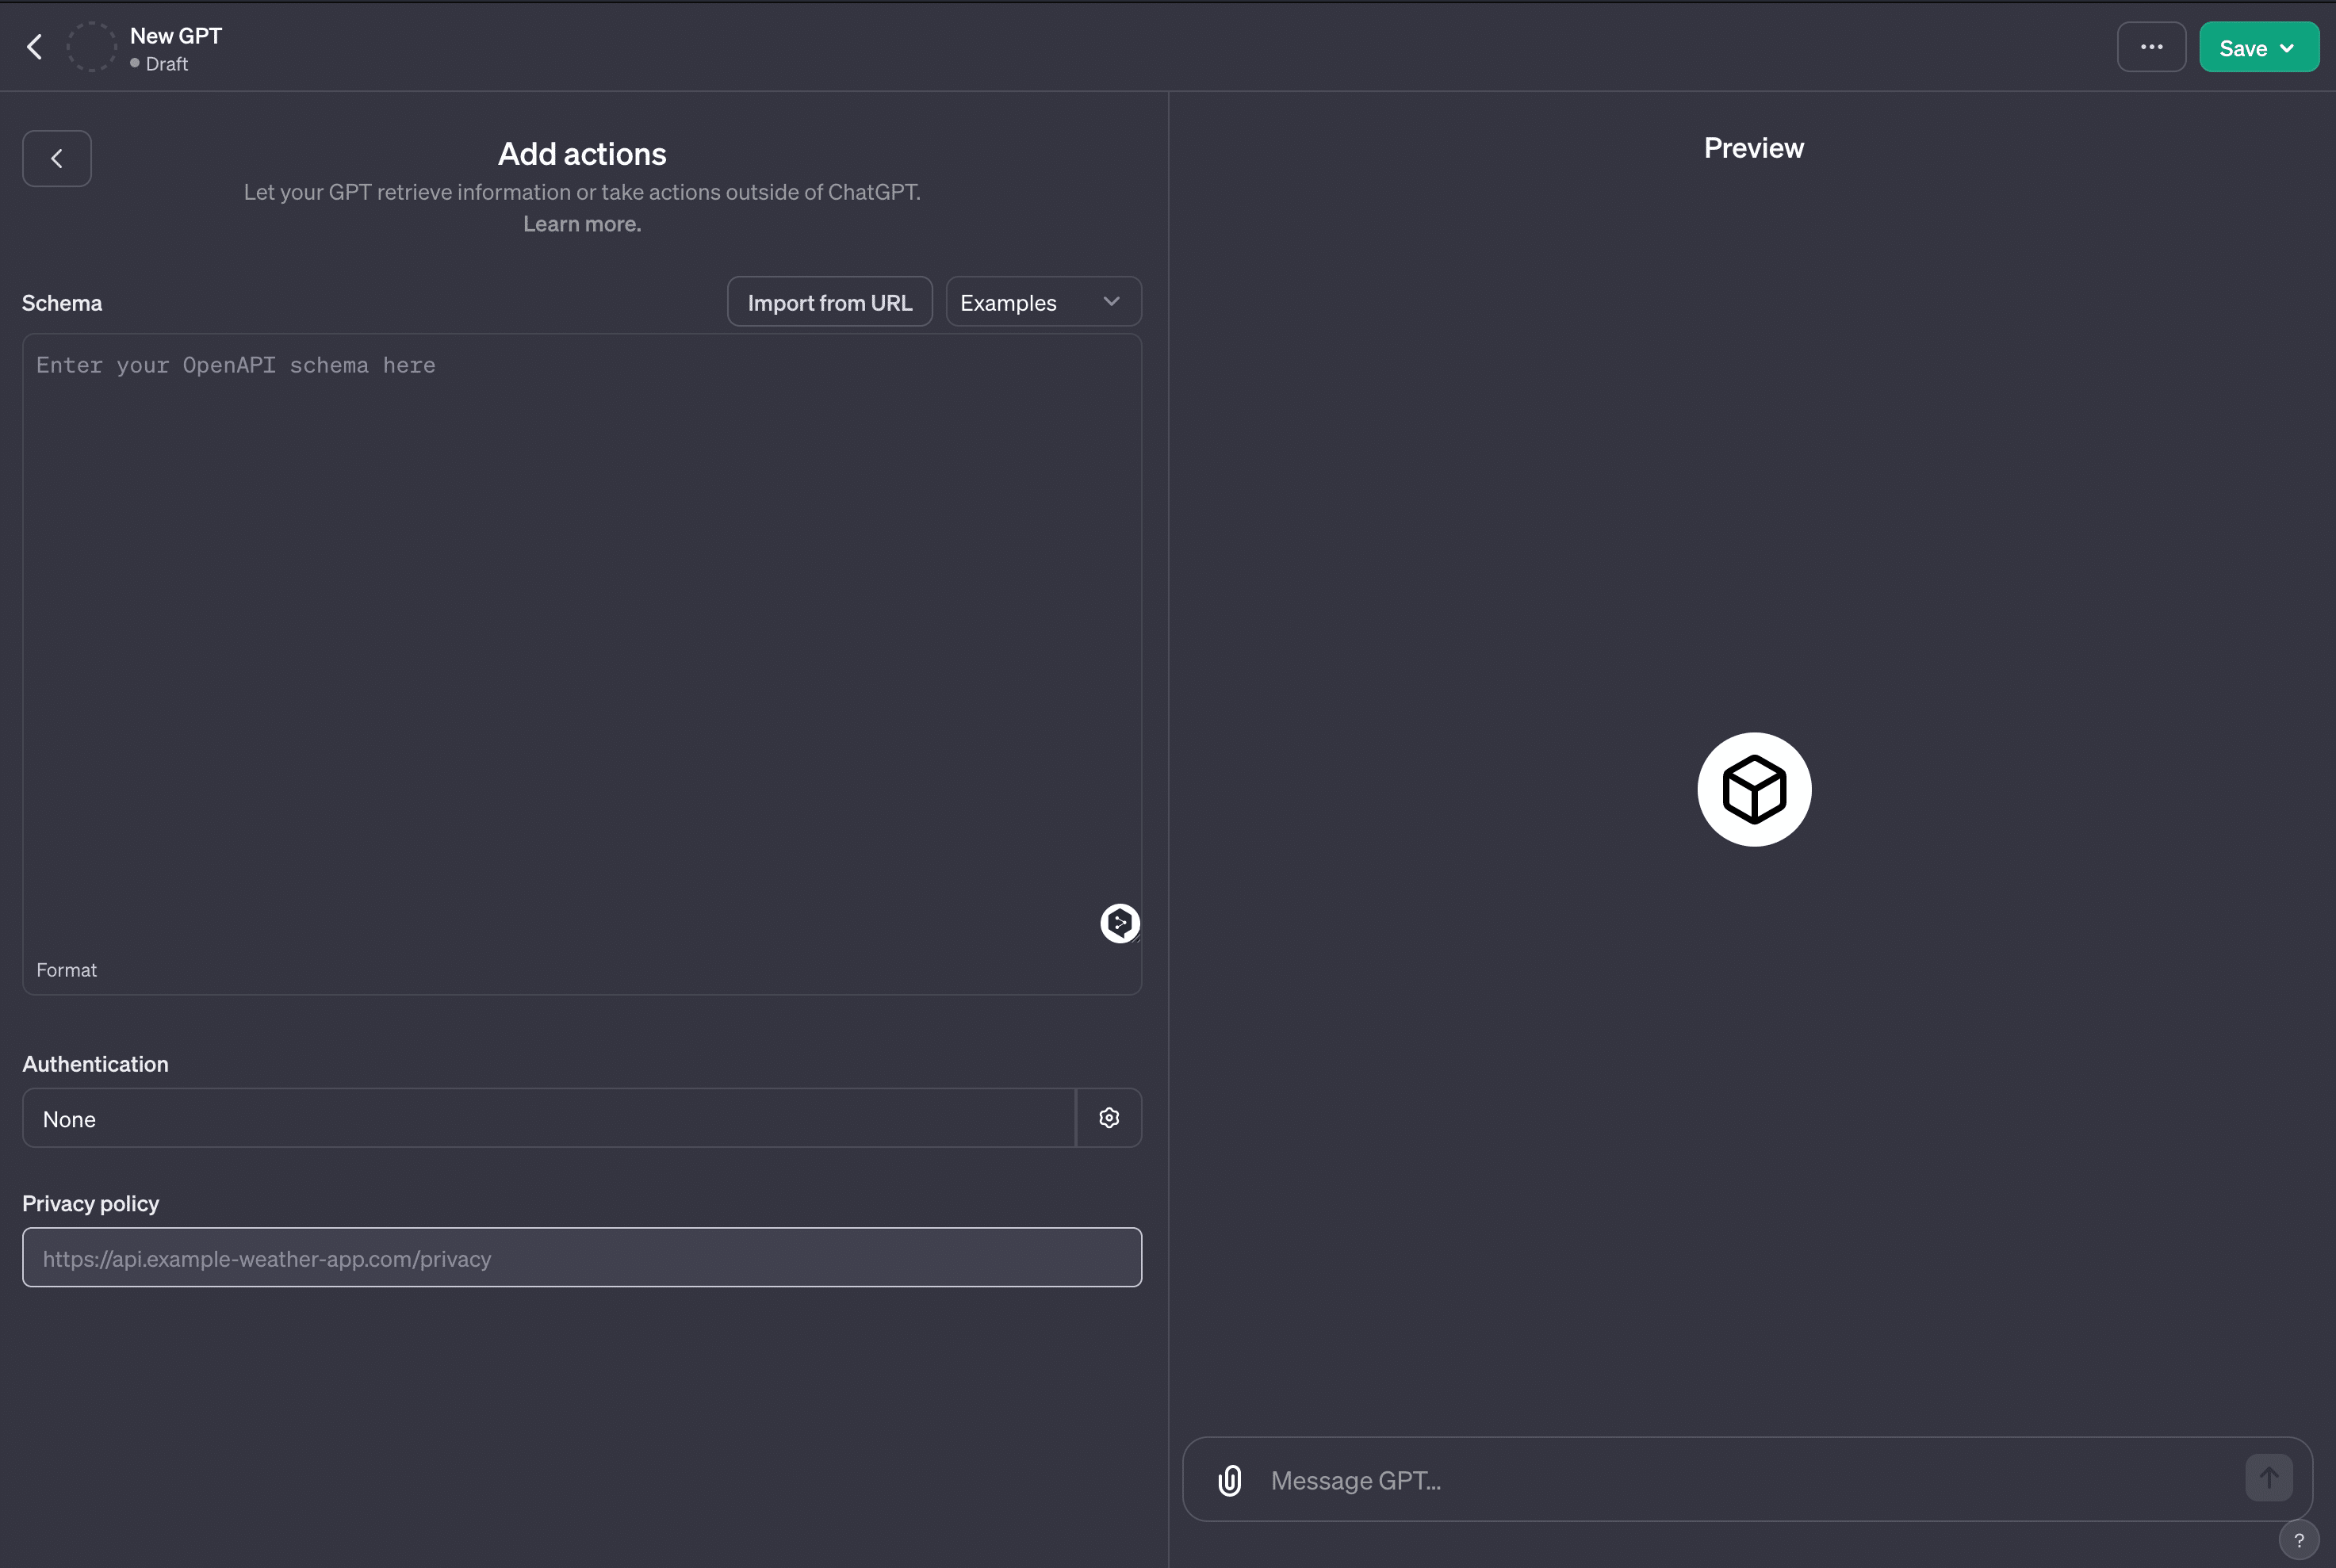Click the Privacy policy URL field
Viewport: 2336px width, 1568px height.
coord(580,1258)
